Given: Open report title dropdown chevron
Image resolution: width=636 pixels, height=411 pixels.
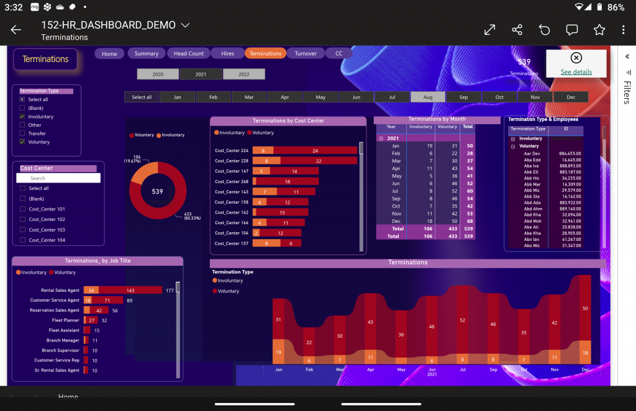Looking at the screenshot, I should tap(185, 25).
